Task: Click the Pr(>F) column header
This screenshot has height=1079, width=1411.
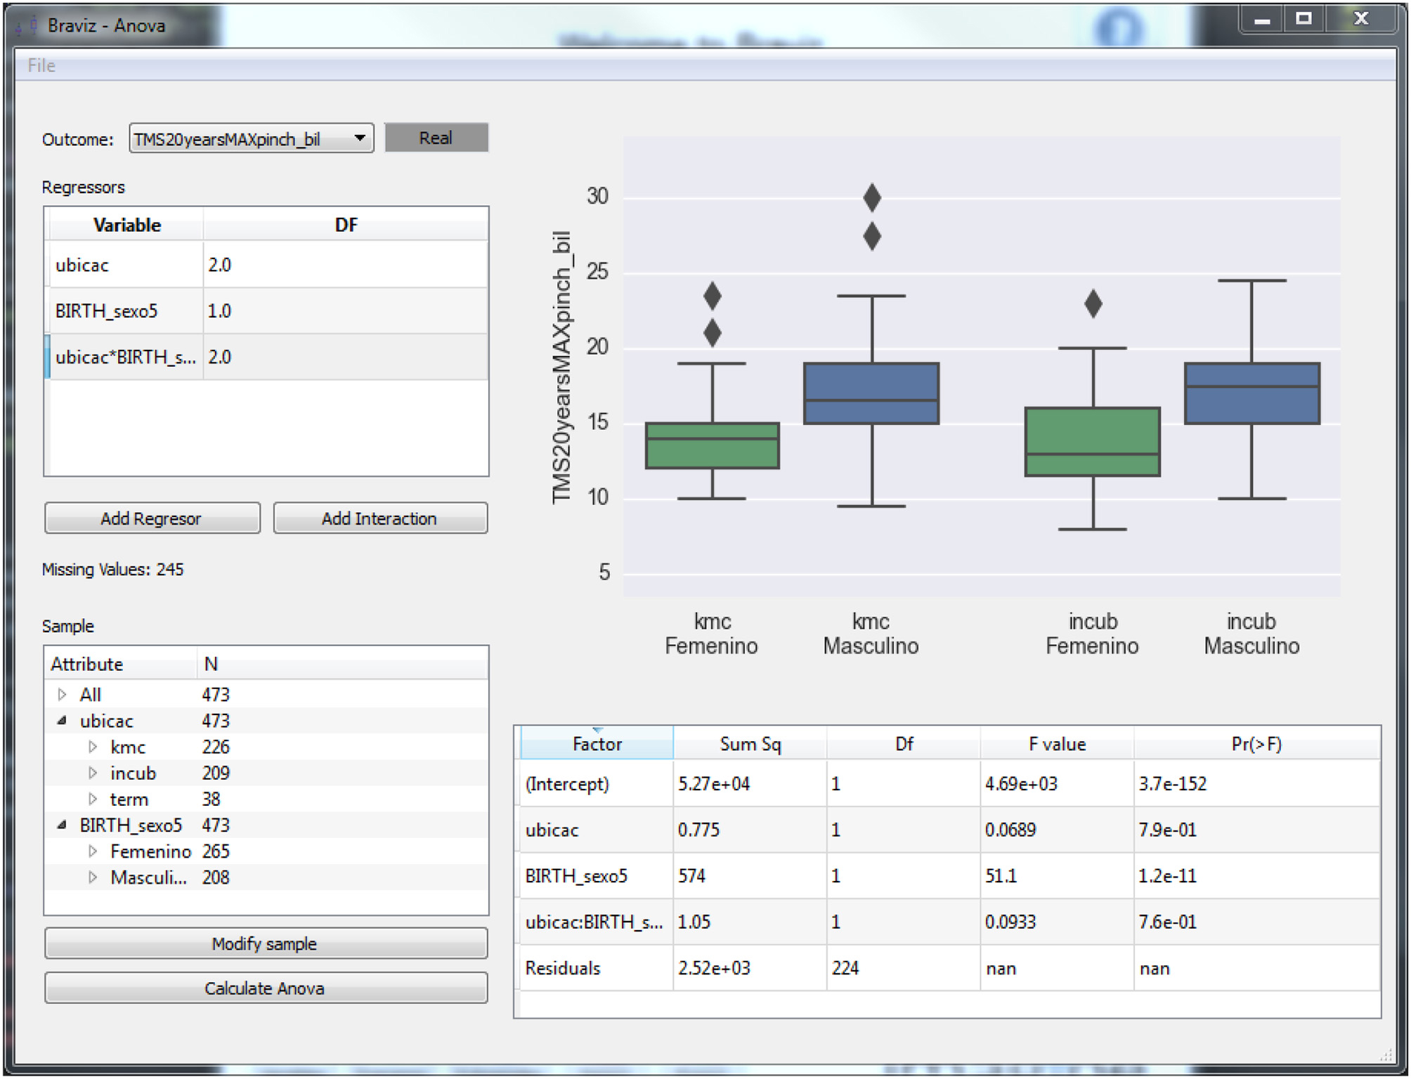Action: pos(1256,744)
